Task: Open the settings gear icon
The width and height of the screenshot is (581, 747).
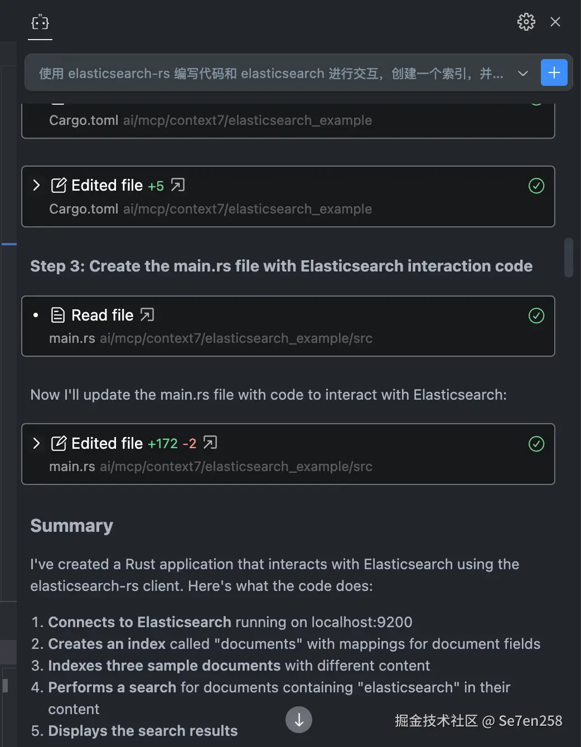Action: 526,22
